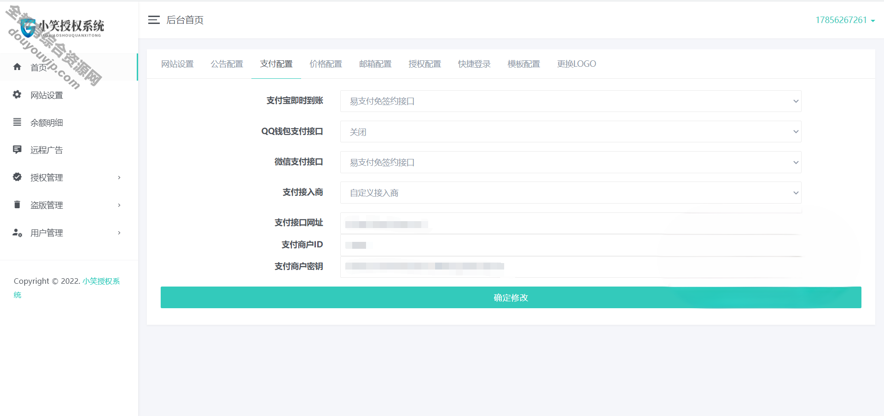Switch to the 更换LOGO tab
884x416 pixels.
pyautogui.click(x=576, y=64)
